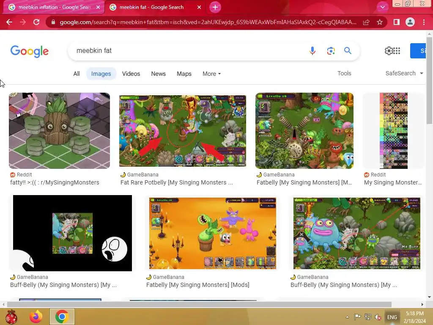
Task: Start voice search with microphone icon
Action: tap(312, 51)
